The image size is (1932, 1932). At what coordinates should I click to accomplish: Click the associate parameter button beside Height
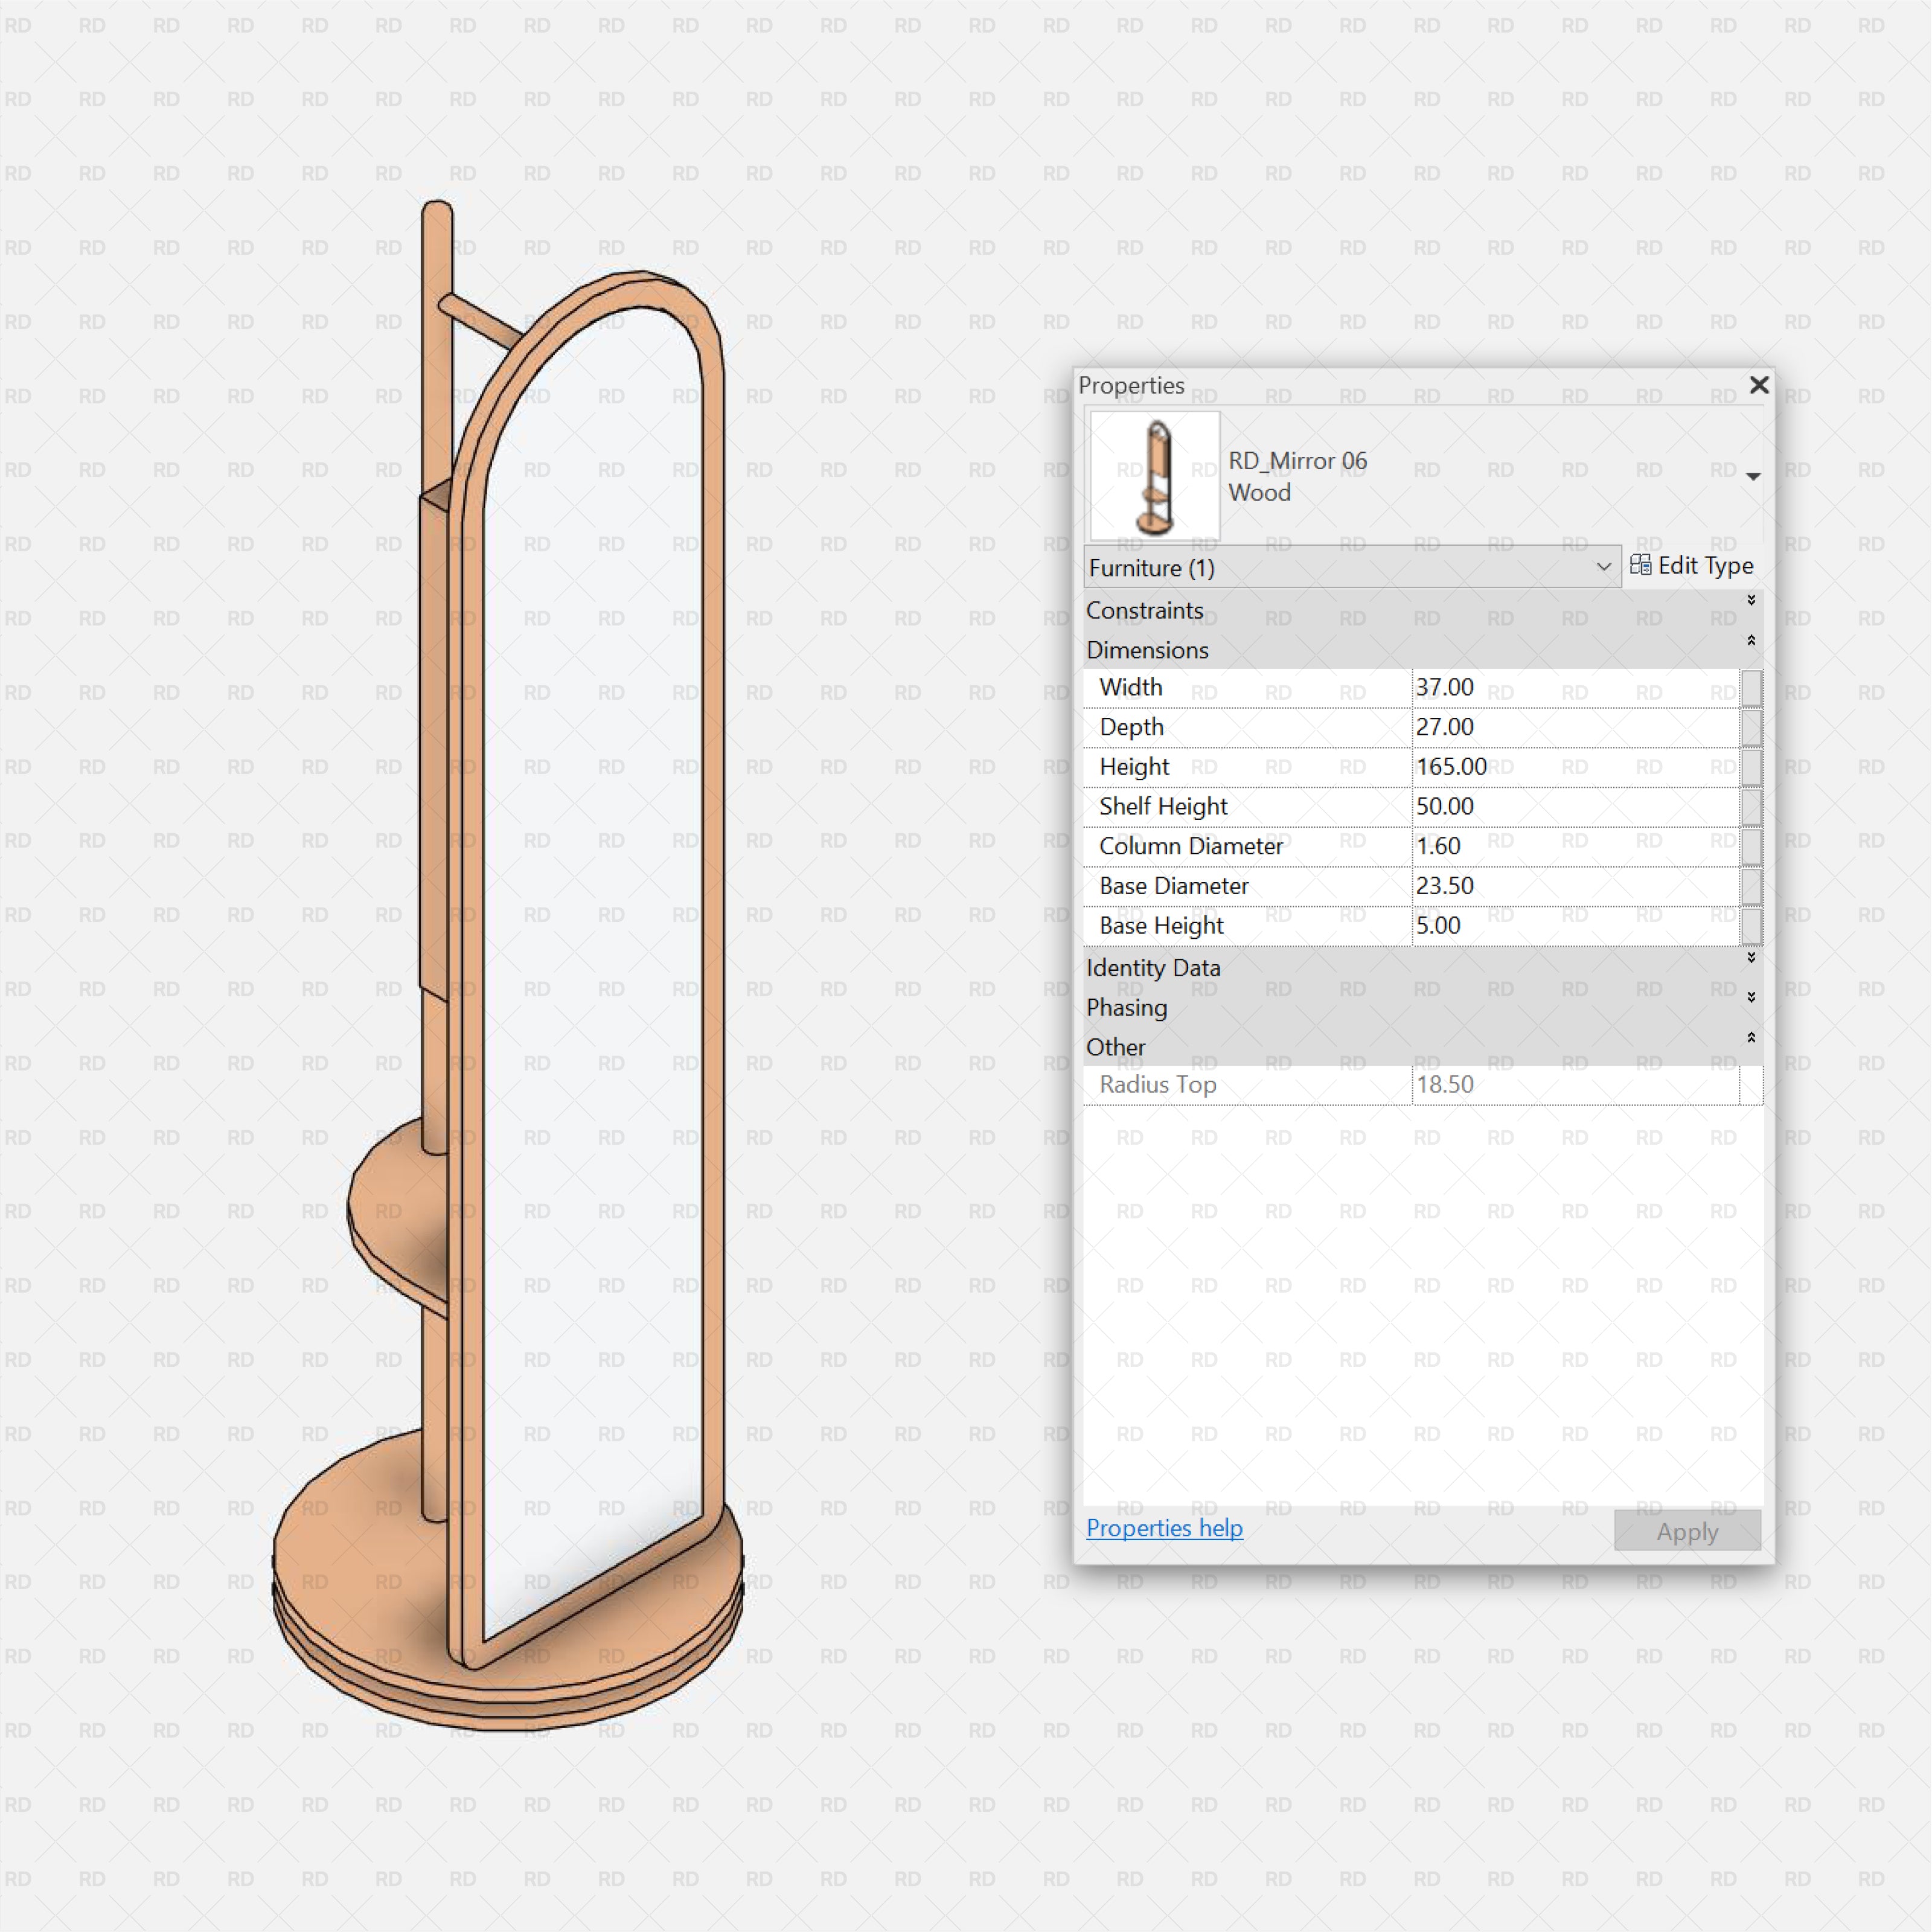1751,768
